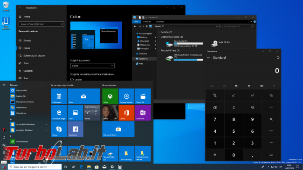The image size is (303, 170).
Task: Open Calculator from the taskbar
Action: pyautogui.click(x=120, y=167)
